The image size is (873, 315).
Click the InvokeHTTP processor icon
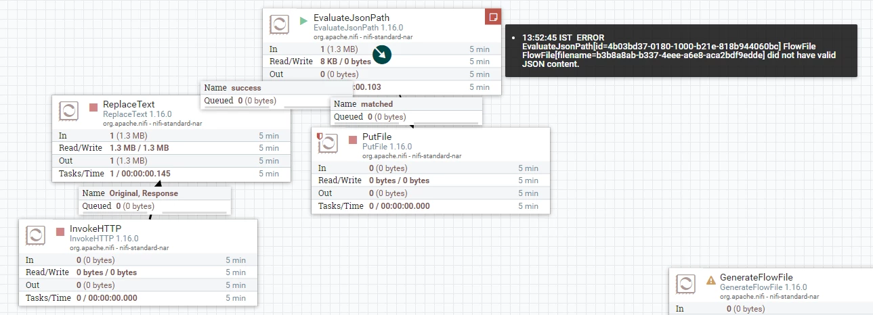36,235
